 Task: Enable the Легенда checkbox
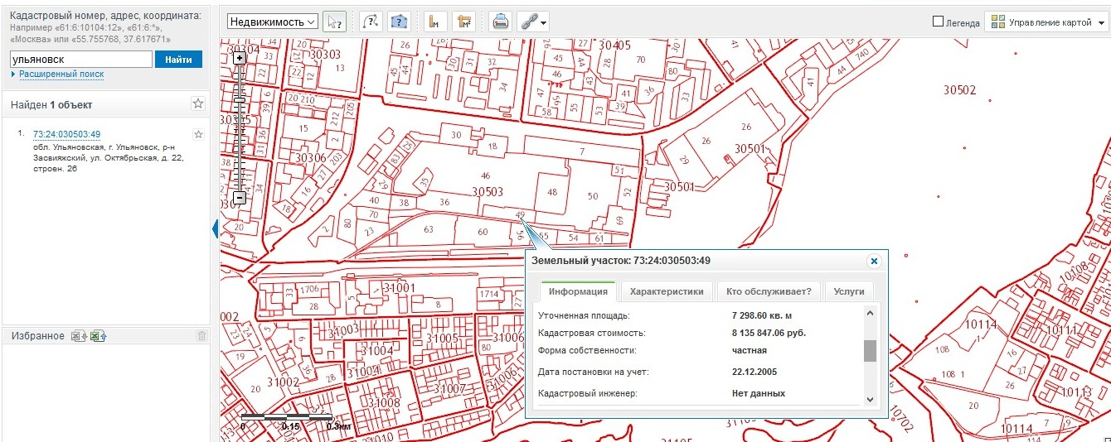coord(939,22)
